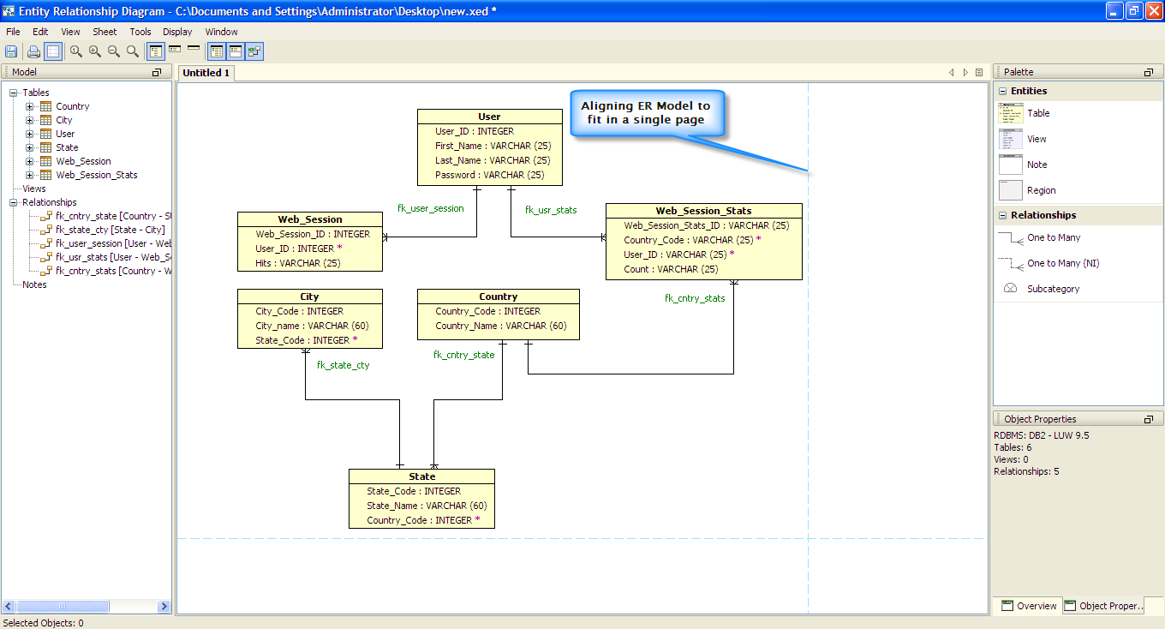1165x629 pixels.
Task: Expand the Web_Session table node
Action: point(30,161)
